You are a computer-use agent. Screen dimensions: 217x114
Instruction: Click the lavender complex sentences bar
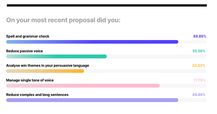(92, 100)
